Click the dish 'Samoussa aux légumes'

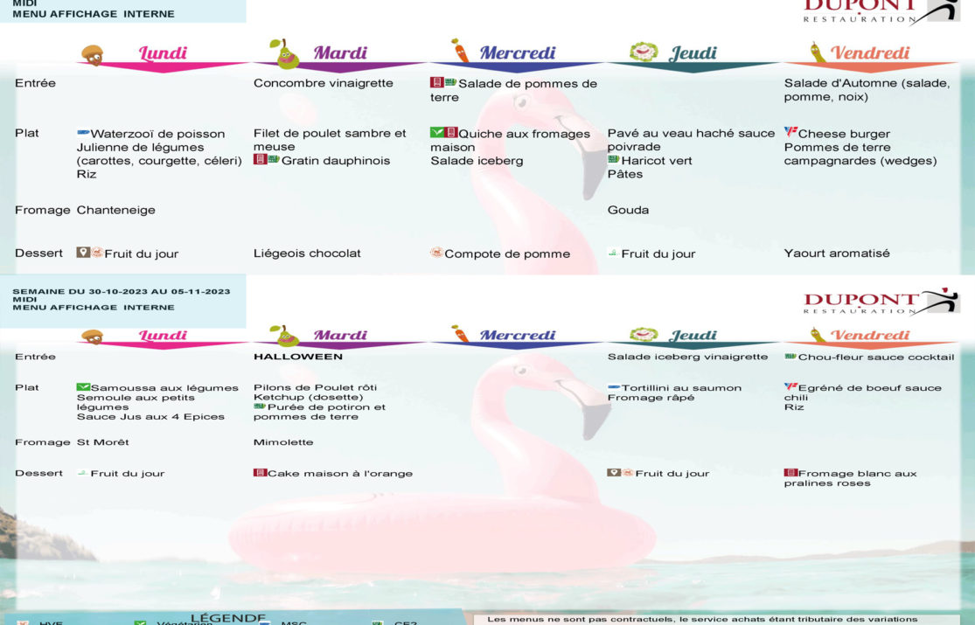click(x=164, y=387)
